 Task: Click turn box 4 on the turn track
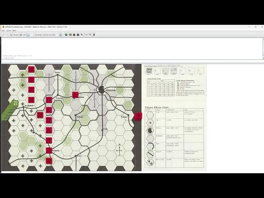tap(174, 71)
